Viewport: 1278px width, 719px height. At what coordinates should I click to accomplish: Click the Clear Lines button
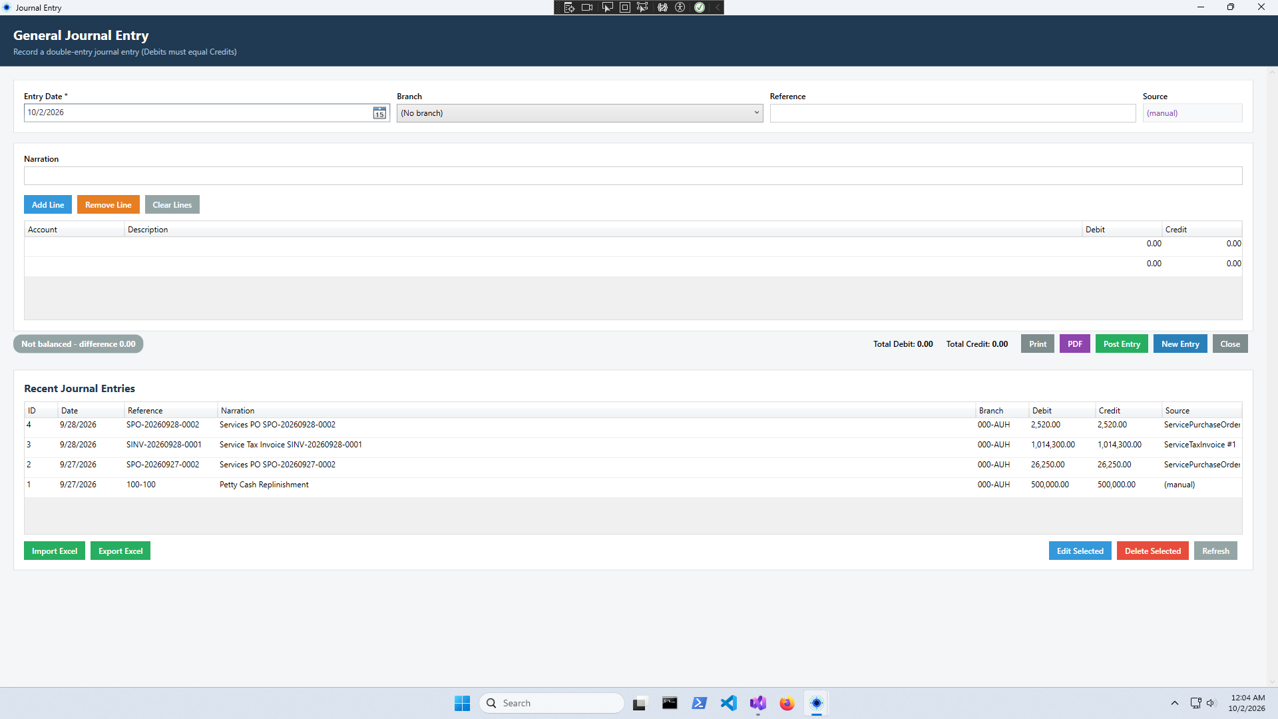pos(172,204)
